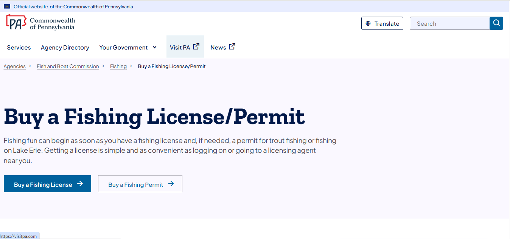Screen dimensions: 510x239
Task: Click the Translate button
Action: click(382, 23)
